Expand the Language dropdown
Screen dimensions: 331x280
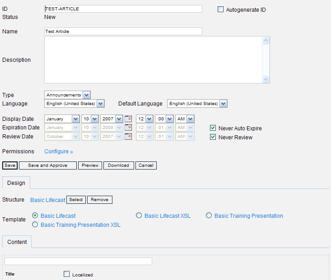pos(75,104)
